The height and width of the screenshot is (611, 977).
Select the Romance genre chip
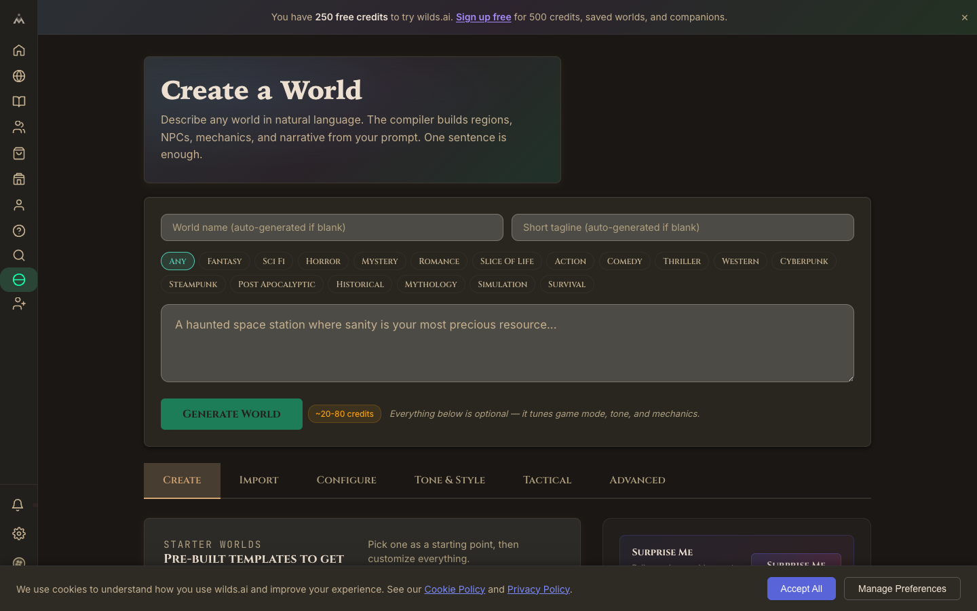(x=439, y=261)
